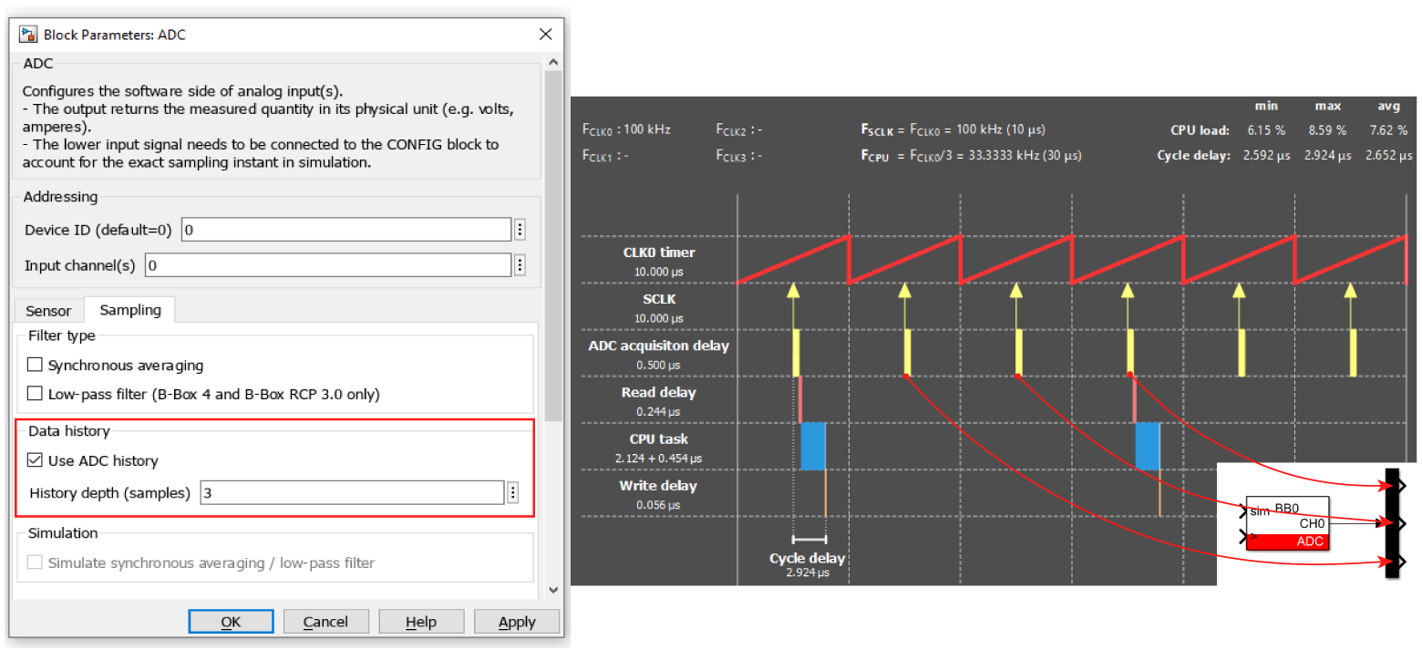
Task: Close the Block Parameters ADC dialog
Action: (545, 35)
